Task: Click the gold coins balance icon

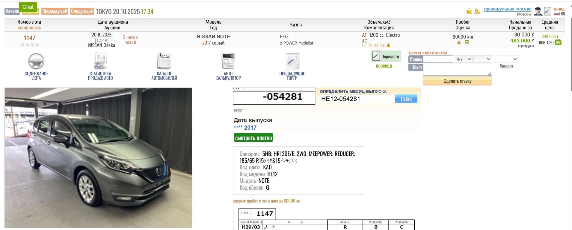Action: [x=477, y=11]
